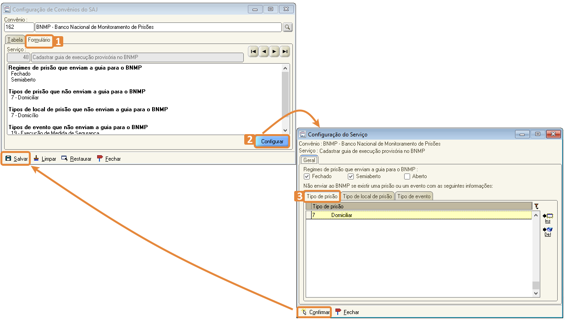Switch to the Tabela tab
565x320 pixels.
15,40
